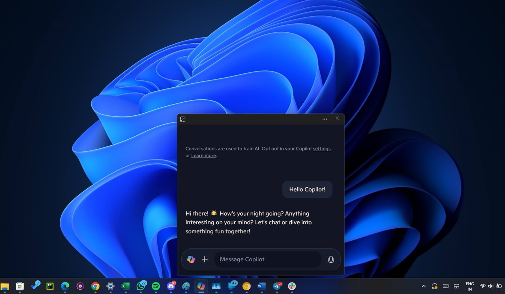Follow the Learn more link
Image resolution: width=505 pixels, height=294 pixels.
[203, 155]
